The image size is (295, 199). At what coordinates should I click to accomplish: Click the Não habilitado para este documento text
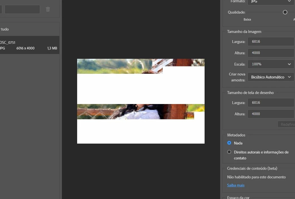[256, 177]
